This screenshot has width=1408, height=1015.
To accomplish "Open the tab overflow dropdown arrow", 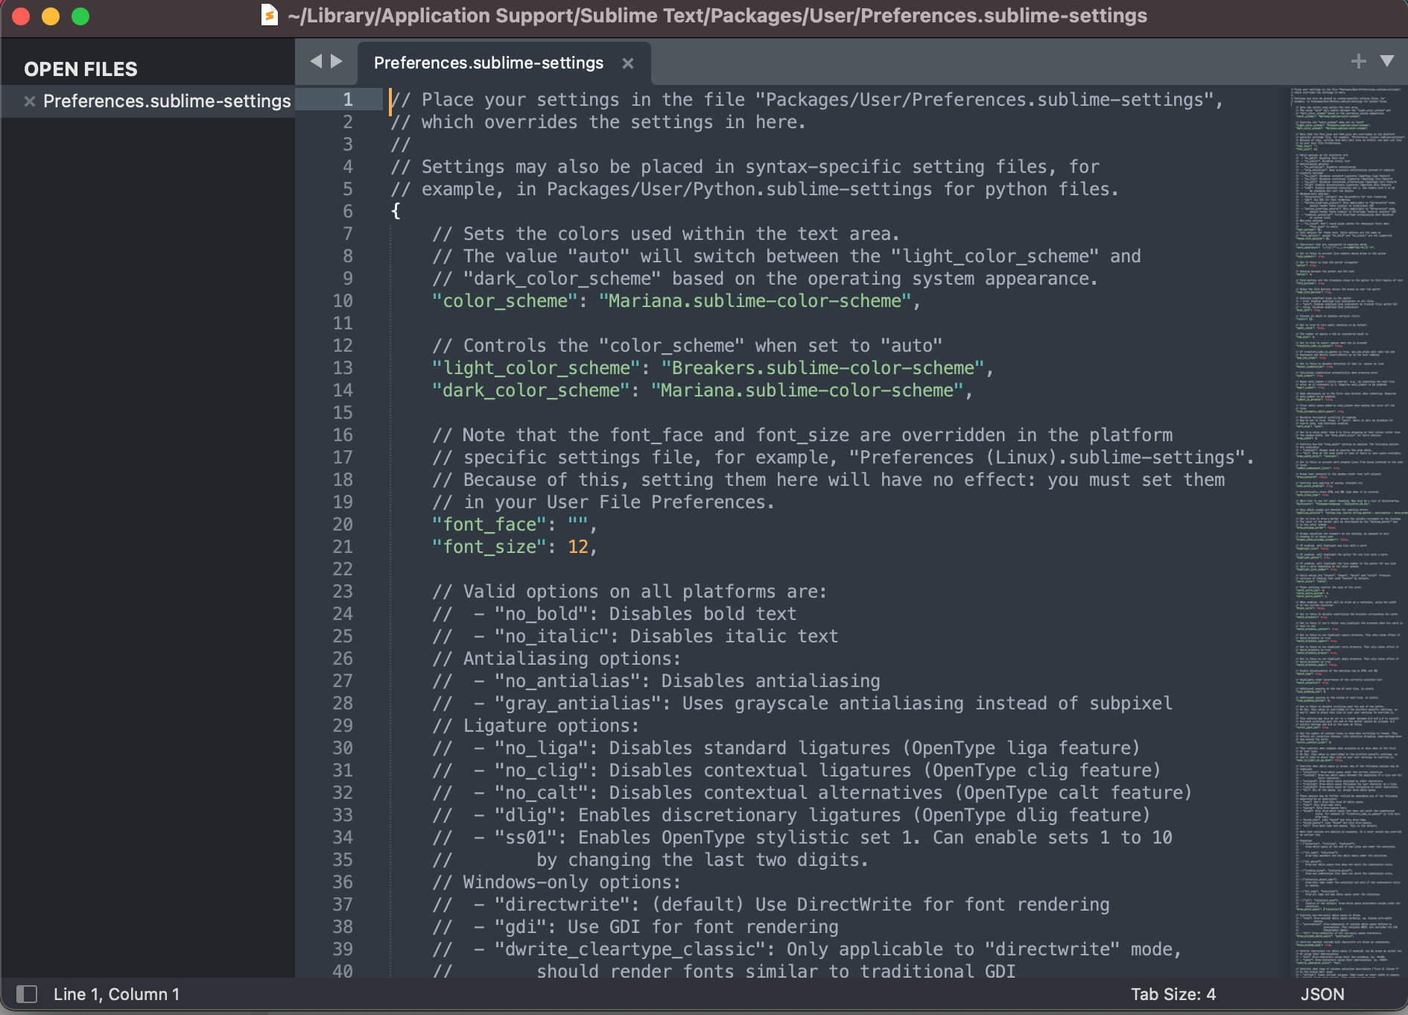I will pyautogui.click(x=1387, y=60).
